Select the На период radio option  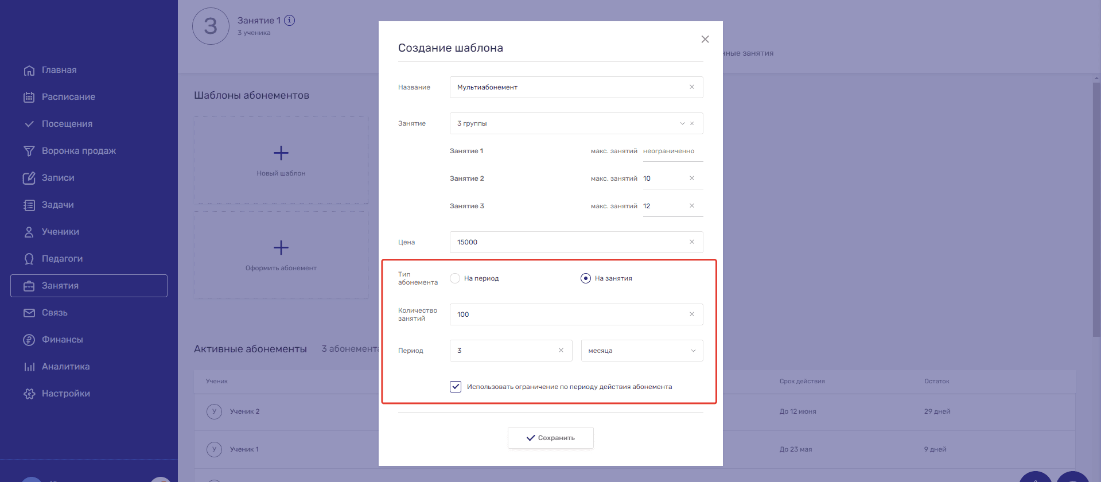[455, 278]
